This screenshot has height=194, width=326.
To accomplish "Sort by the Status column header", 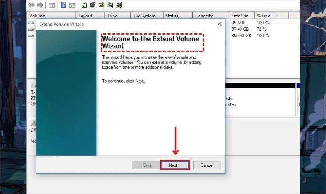I will click(178, 16).
